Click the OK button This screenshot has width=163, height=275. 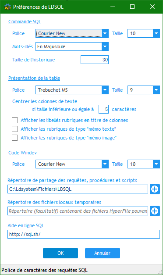[60, 253]
